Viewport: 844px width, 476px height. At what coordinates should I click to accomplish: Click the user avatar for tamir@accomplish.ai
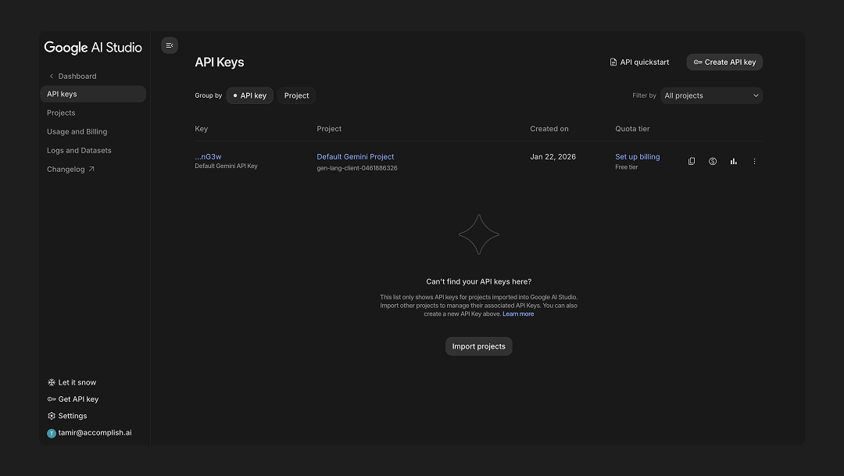(x=52, y=434)
